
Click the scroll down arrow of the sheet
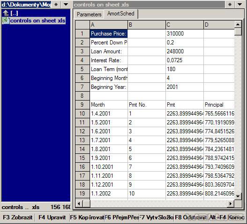(238, 196)
